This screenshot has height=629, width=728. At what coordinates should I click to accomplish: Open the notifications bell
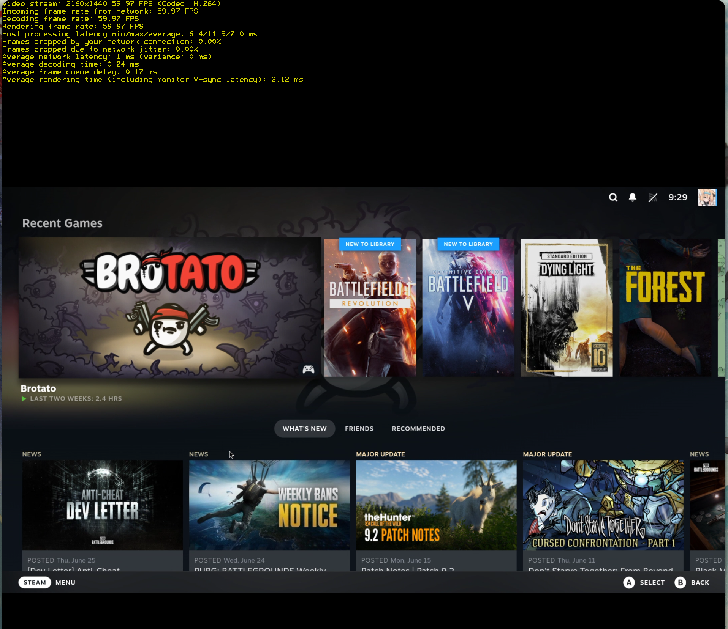point(632,197)
